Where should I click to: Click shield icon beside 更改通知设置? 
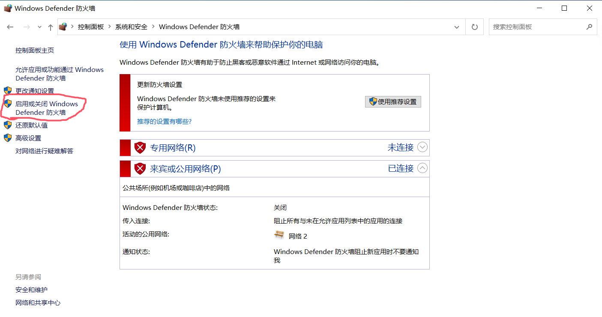click(x=8, y=90)
